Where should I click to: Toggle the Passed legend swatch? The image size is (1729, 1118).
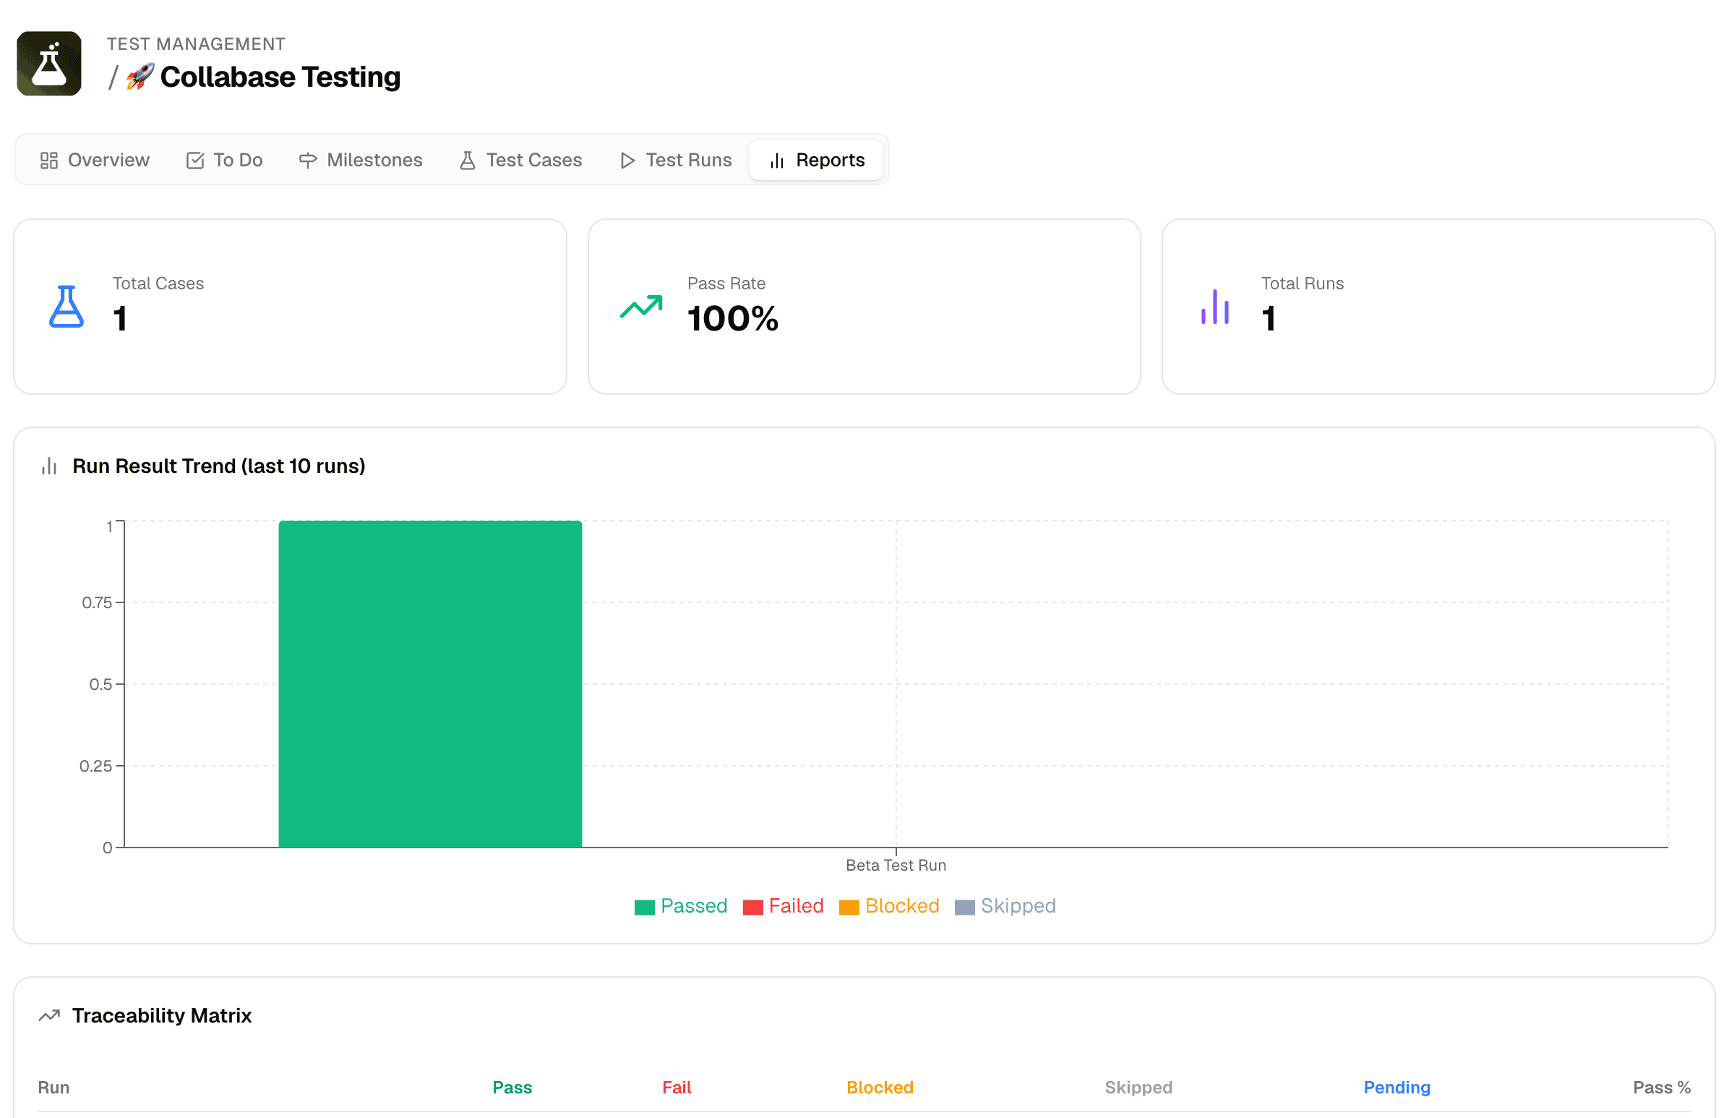644,908
